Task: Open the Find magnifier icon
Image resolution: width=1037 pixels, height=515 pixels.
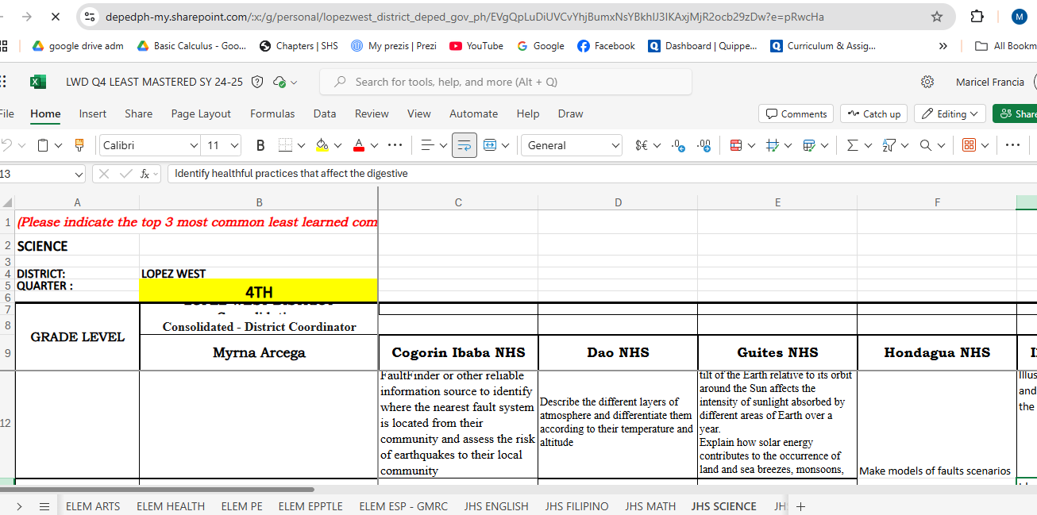Action: tap(926, 145)
